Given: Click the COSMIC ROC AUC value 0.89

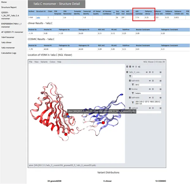Looking at the screenshot, I should [100, 49].
